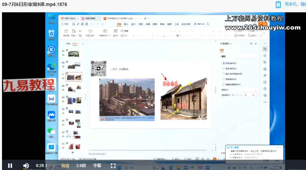Collapse the slide thumbnail pane arrow

[x=83, y=44]
